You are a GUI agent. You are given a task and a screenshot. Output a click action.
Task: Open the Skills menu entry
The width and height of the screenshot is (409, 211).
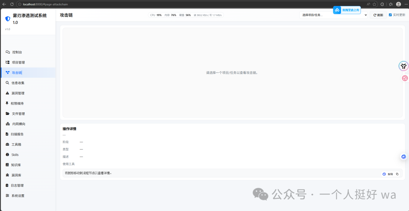click(x=28, y=155)
